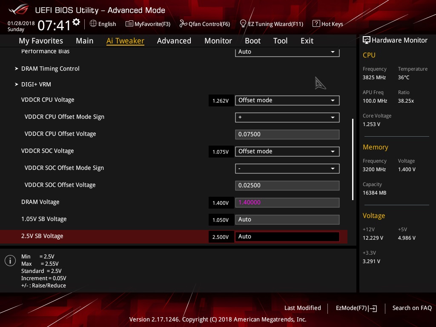Click the DRAM Voltage 1.40000 field

287,202
